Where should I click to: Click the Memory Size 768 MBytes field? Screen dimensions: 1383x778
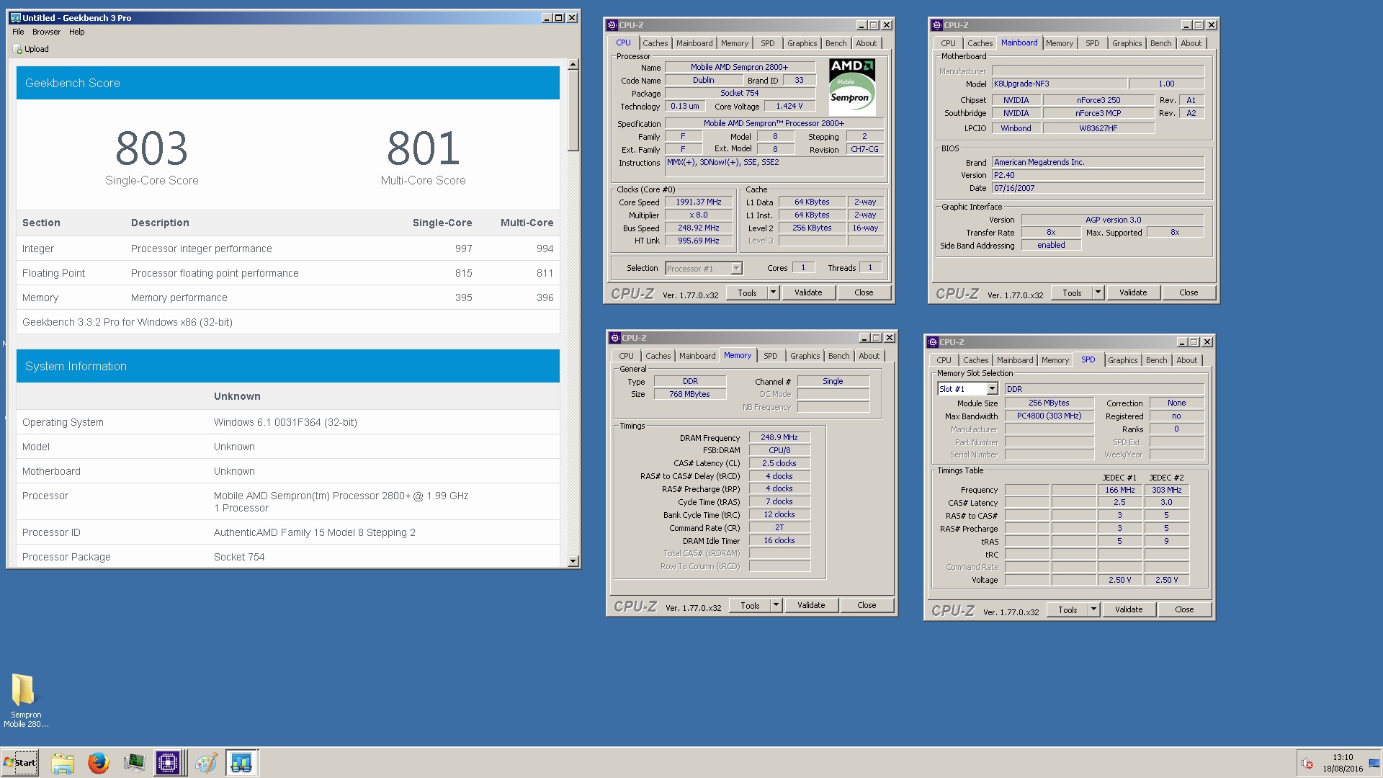coord(689,394)
